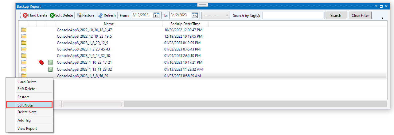Click the Hard Delete toolbar icon
Image resolution: width=394 pixels, height=135 pixels.
click(x=25, y=15)
